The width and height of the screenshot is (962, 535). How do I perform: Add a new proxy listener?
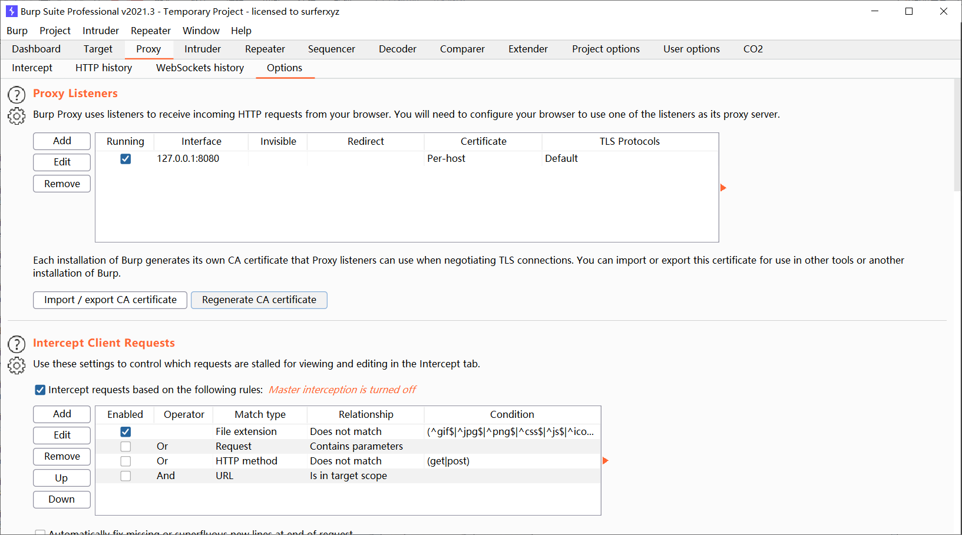point(62,141)
